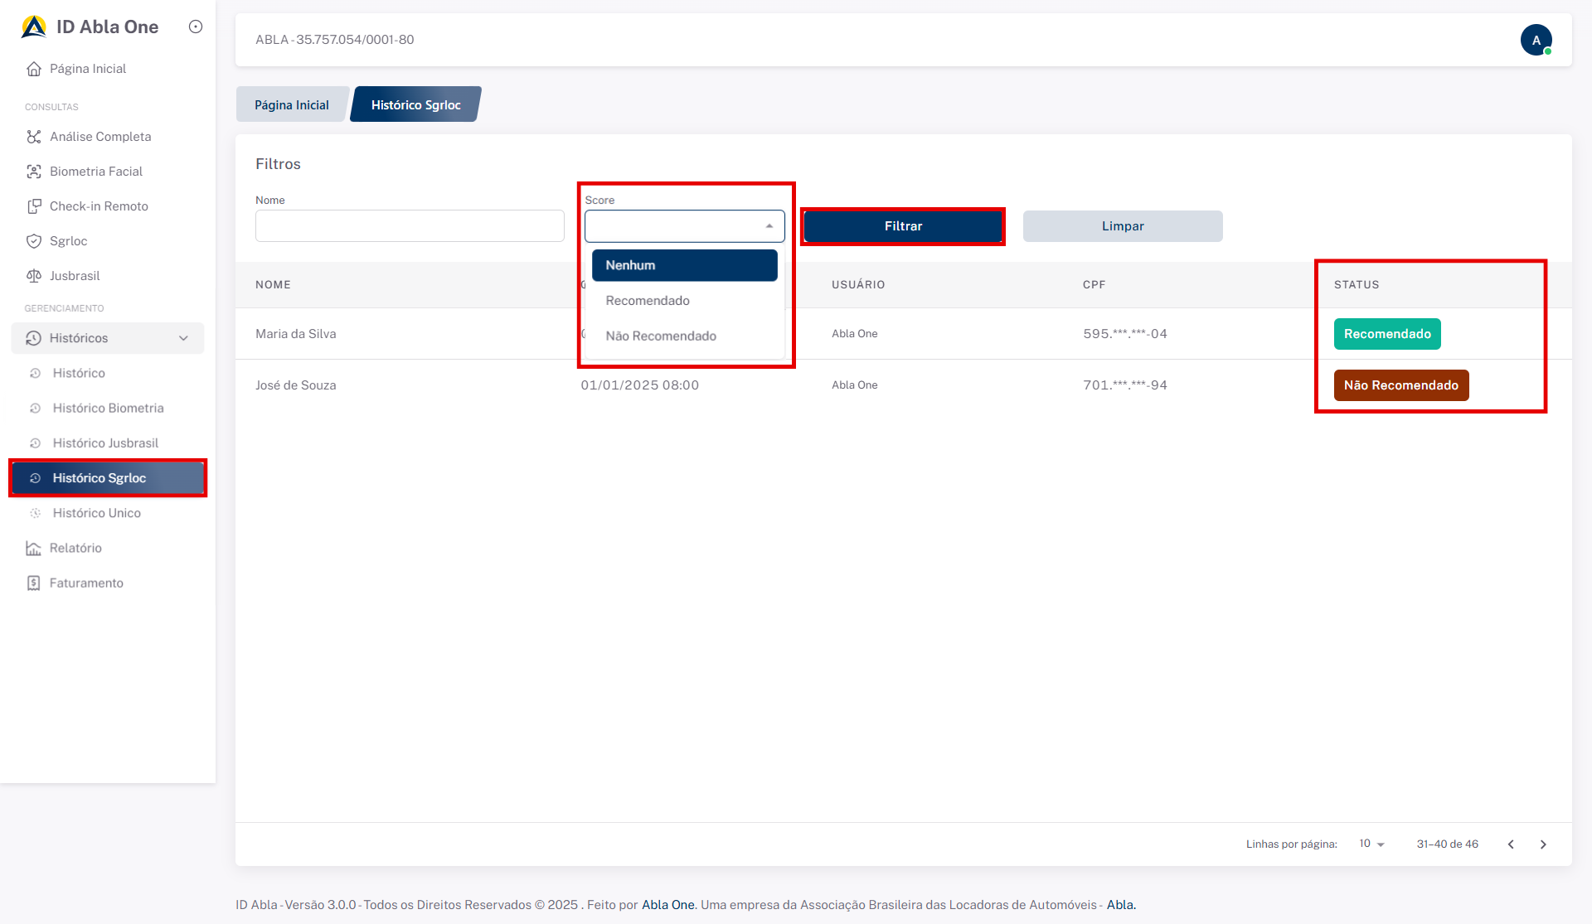Screen dimensions: 1592x924
Task: Click the sidebar collapse circle icon
Action: (196, 27)
